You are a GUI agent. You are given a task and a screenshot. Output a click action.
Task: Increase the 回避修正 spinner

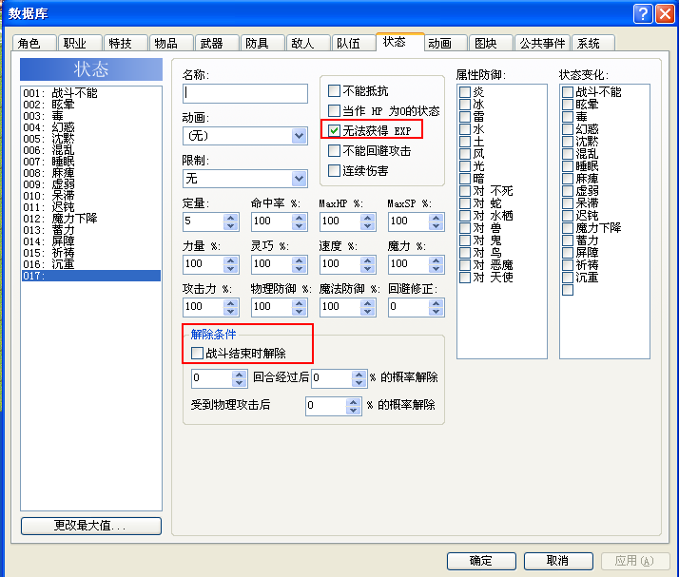tap(436, 303)
